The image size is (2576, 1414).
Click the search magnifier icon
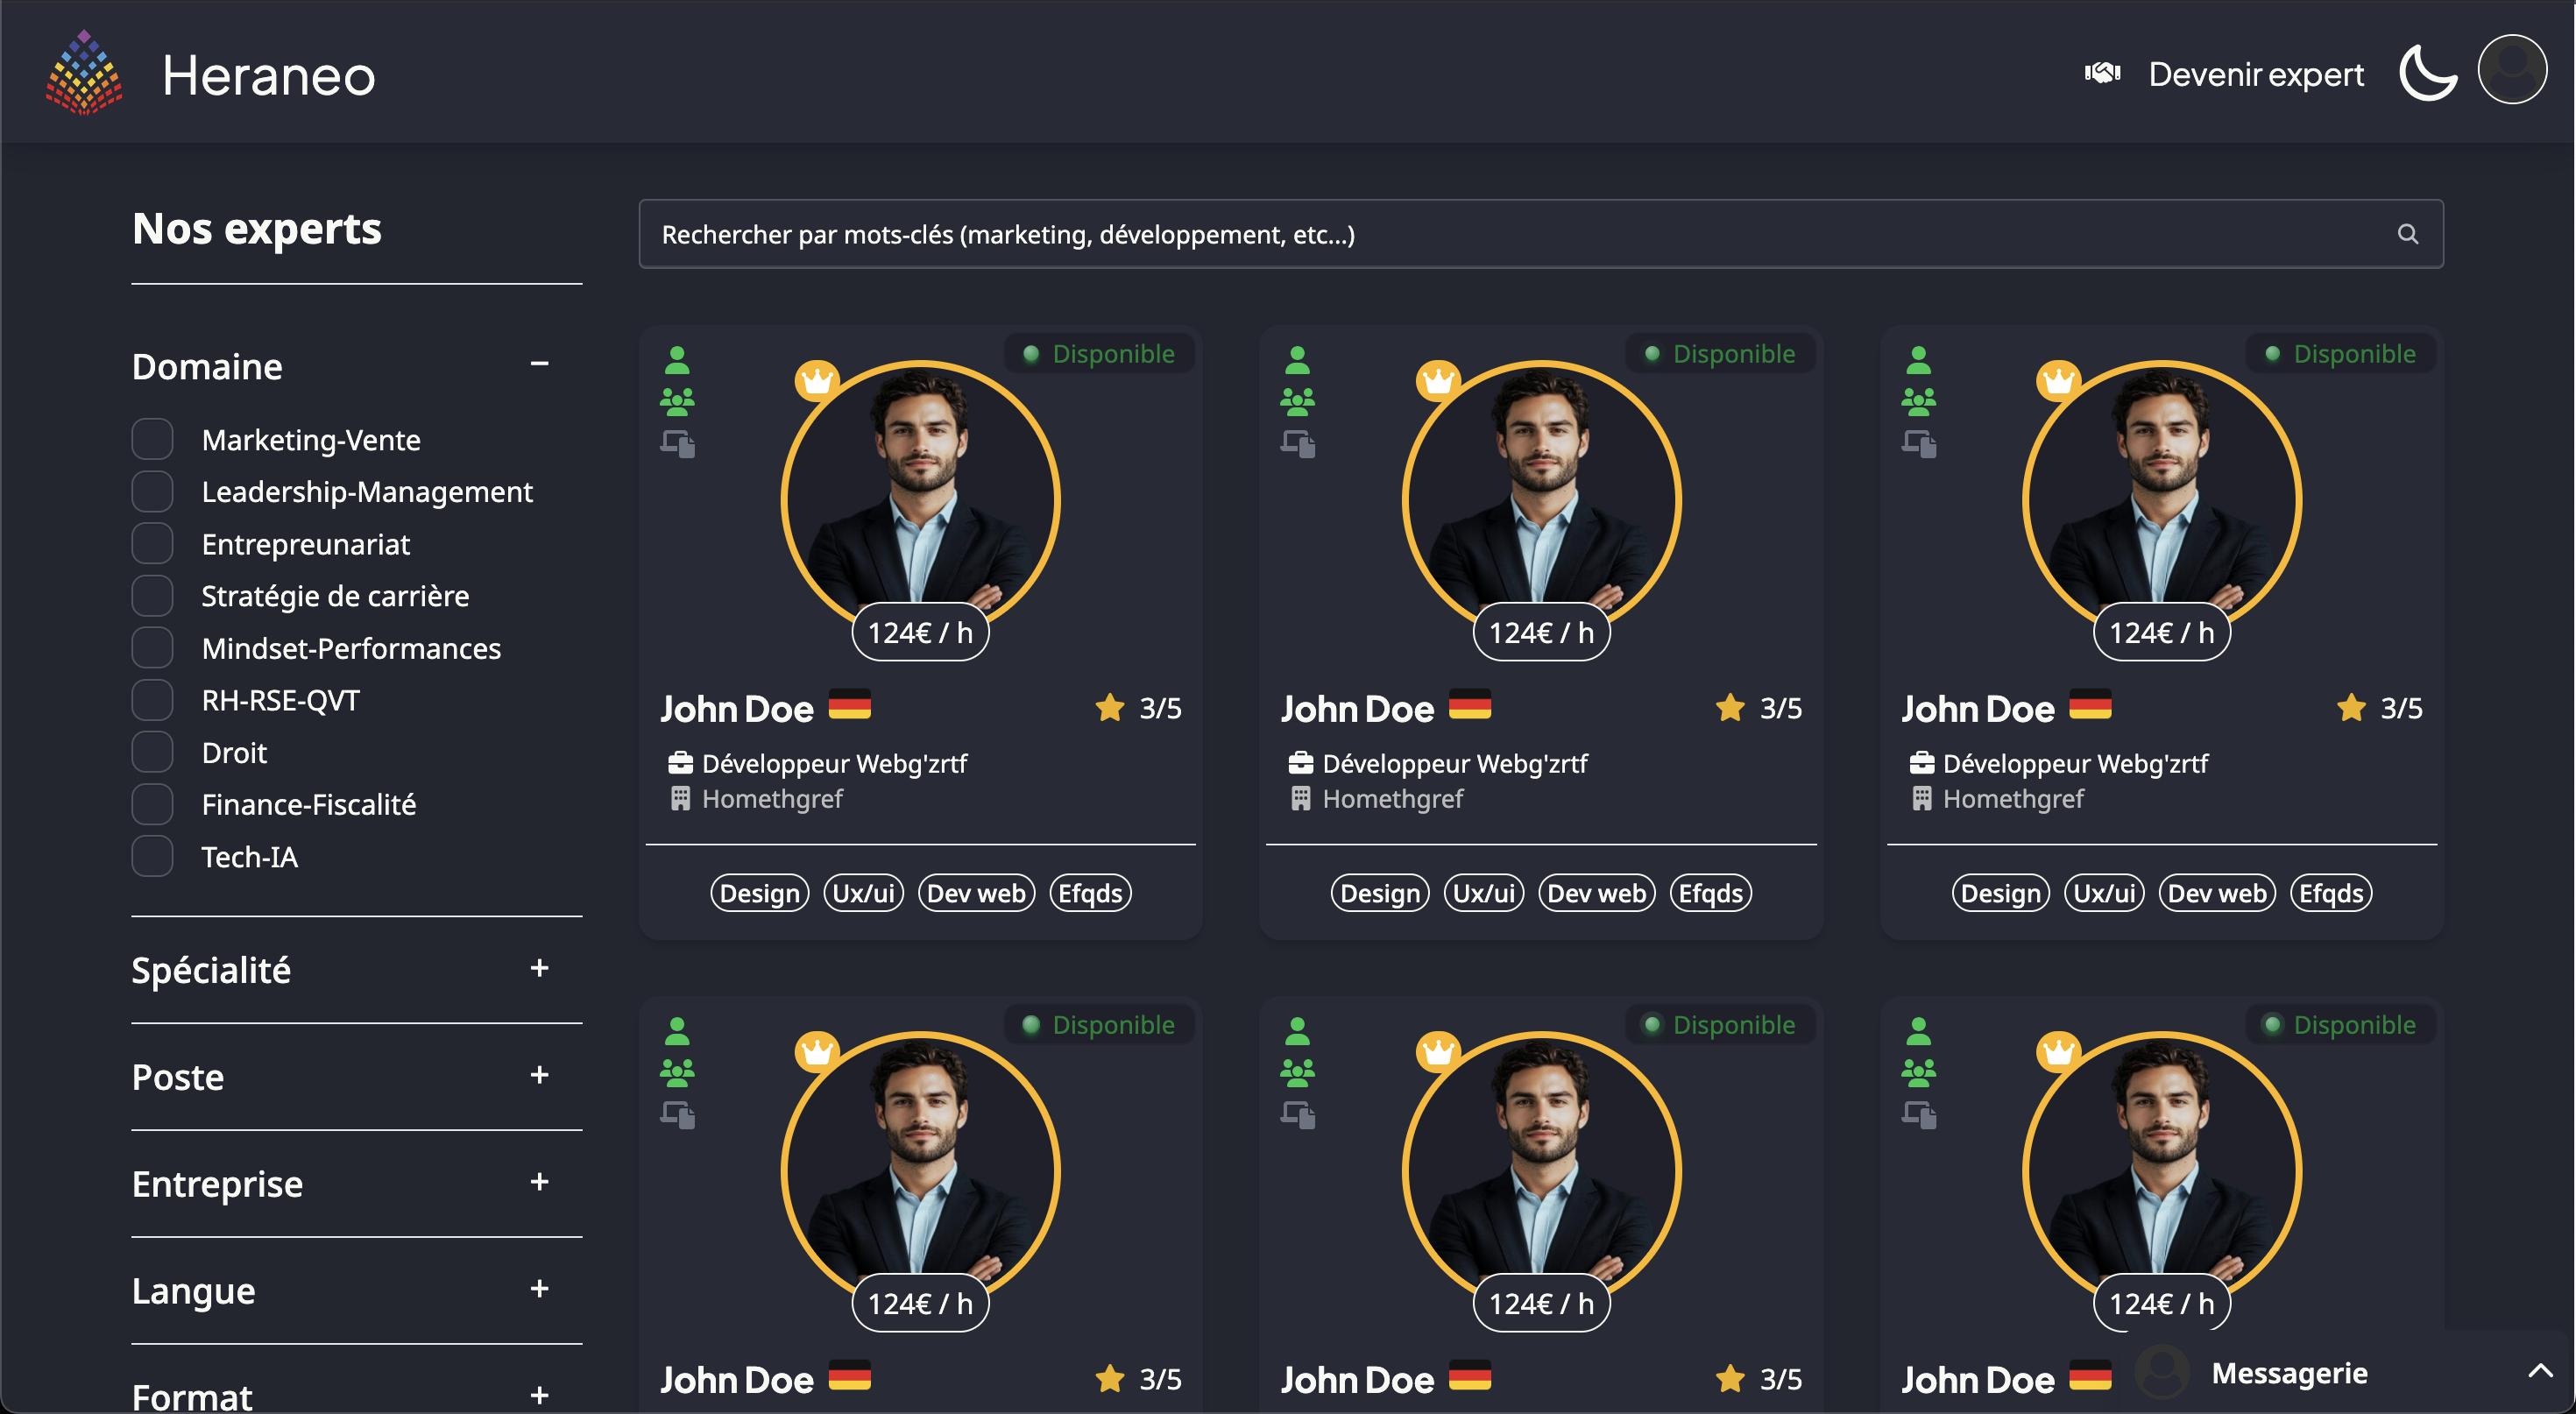(x=2407, y=234)
